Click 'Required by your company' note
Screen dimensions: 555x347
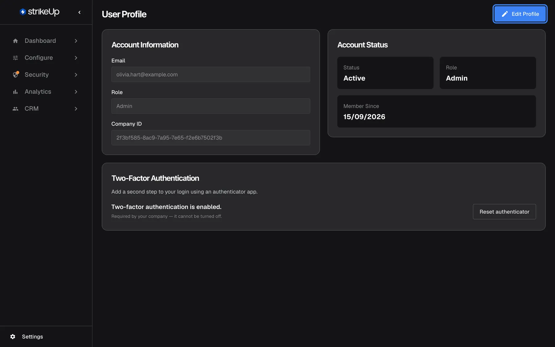(166, 216)
